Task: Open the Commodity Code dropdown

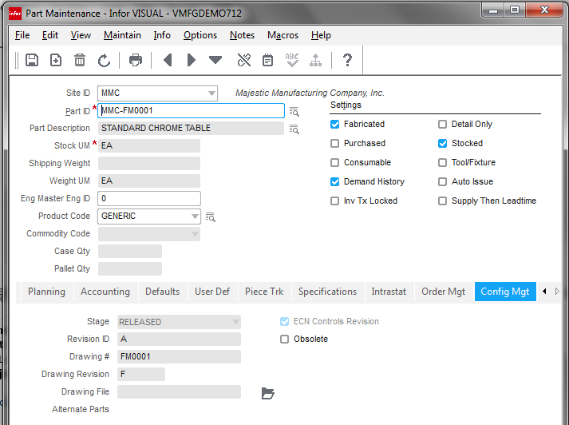Action: tap(195, 234)
